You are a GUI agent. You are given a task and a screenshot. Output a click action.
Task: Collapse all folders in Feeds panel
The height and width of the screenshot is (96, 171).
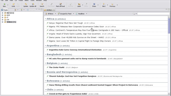coord(28,10)
